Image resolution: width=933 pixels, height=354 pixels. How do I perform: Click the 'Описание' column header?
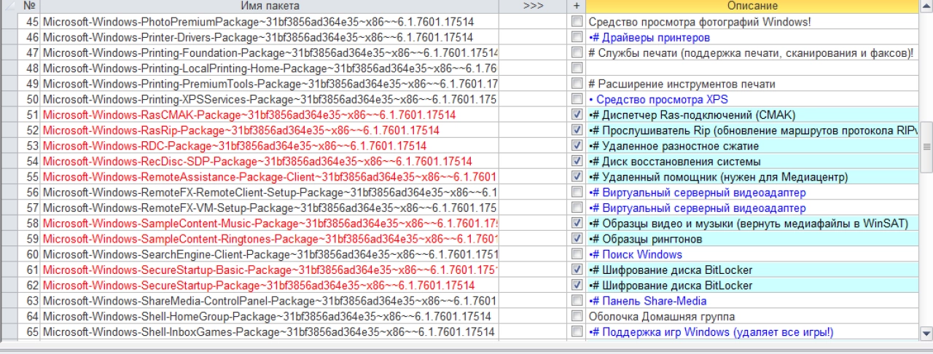coord(752,6)
